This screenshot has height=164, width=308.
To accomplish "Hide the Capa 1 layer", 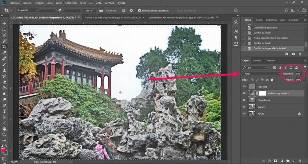I will [244, 107].
